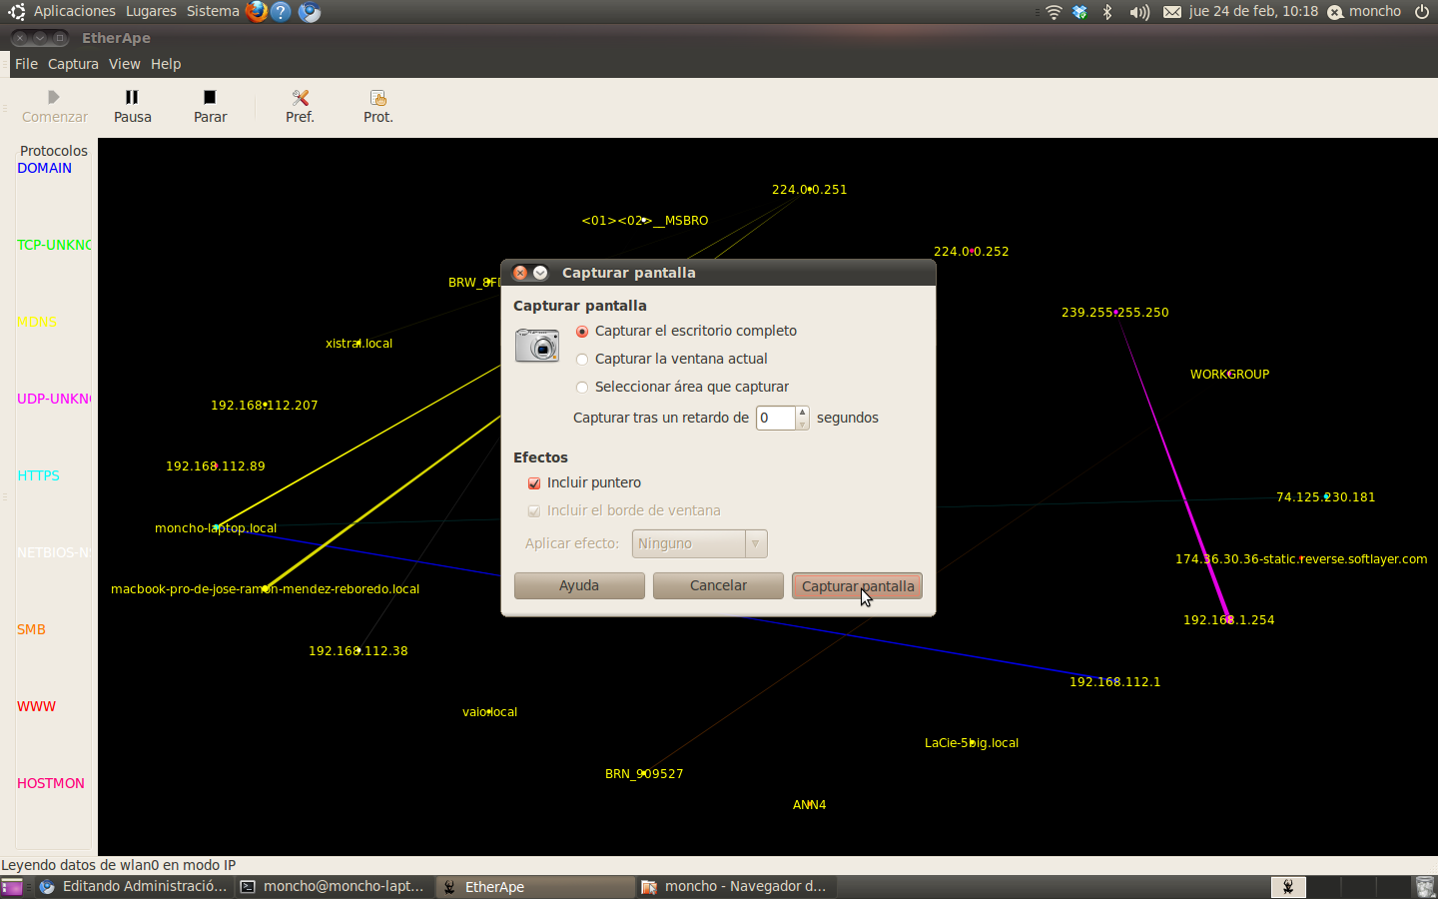Click the Cancelar button
1438x899 pixels.
pos(718,585)
